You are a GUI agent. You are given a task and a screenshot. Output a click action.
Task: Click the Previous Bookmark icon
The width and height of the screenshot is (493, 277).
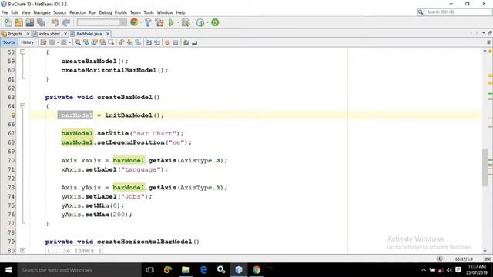(x=121, y=42)
